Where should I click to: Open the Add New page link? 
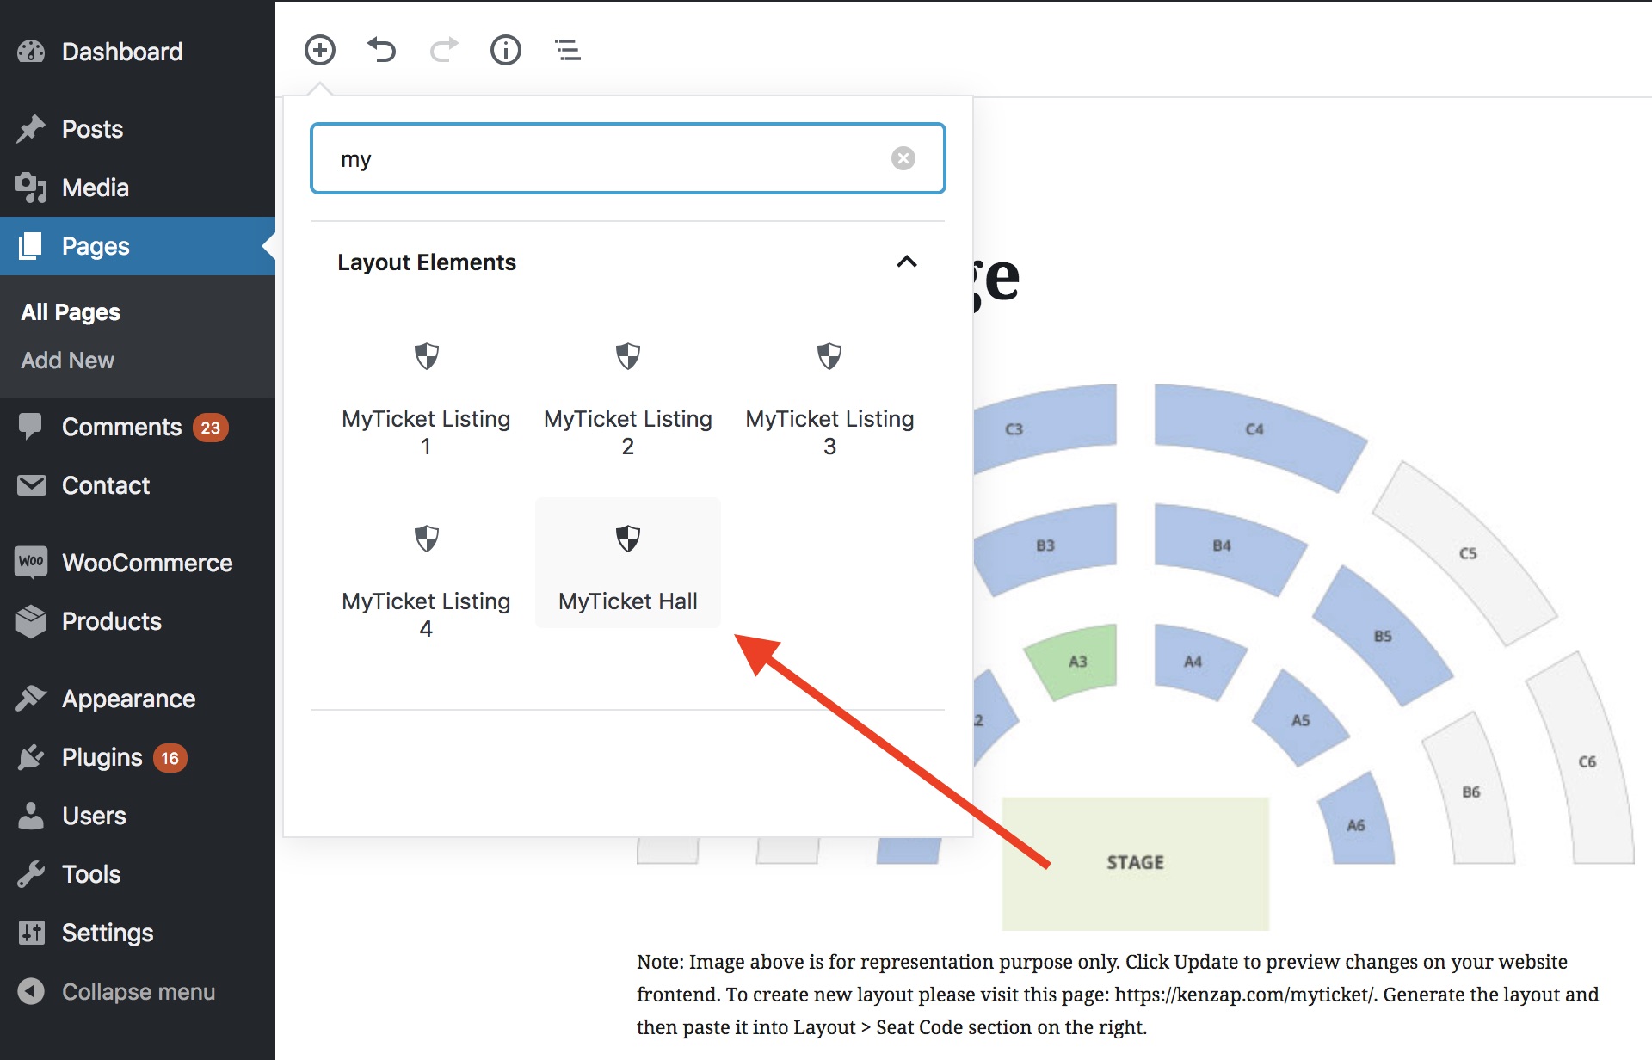[x=67, y=360]
